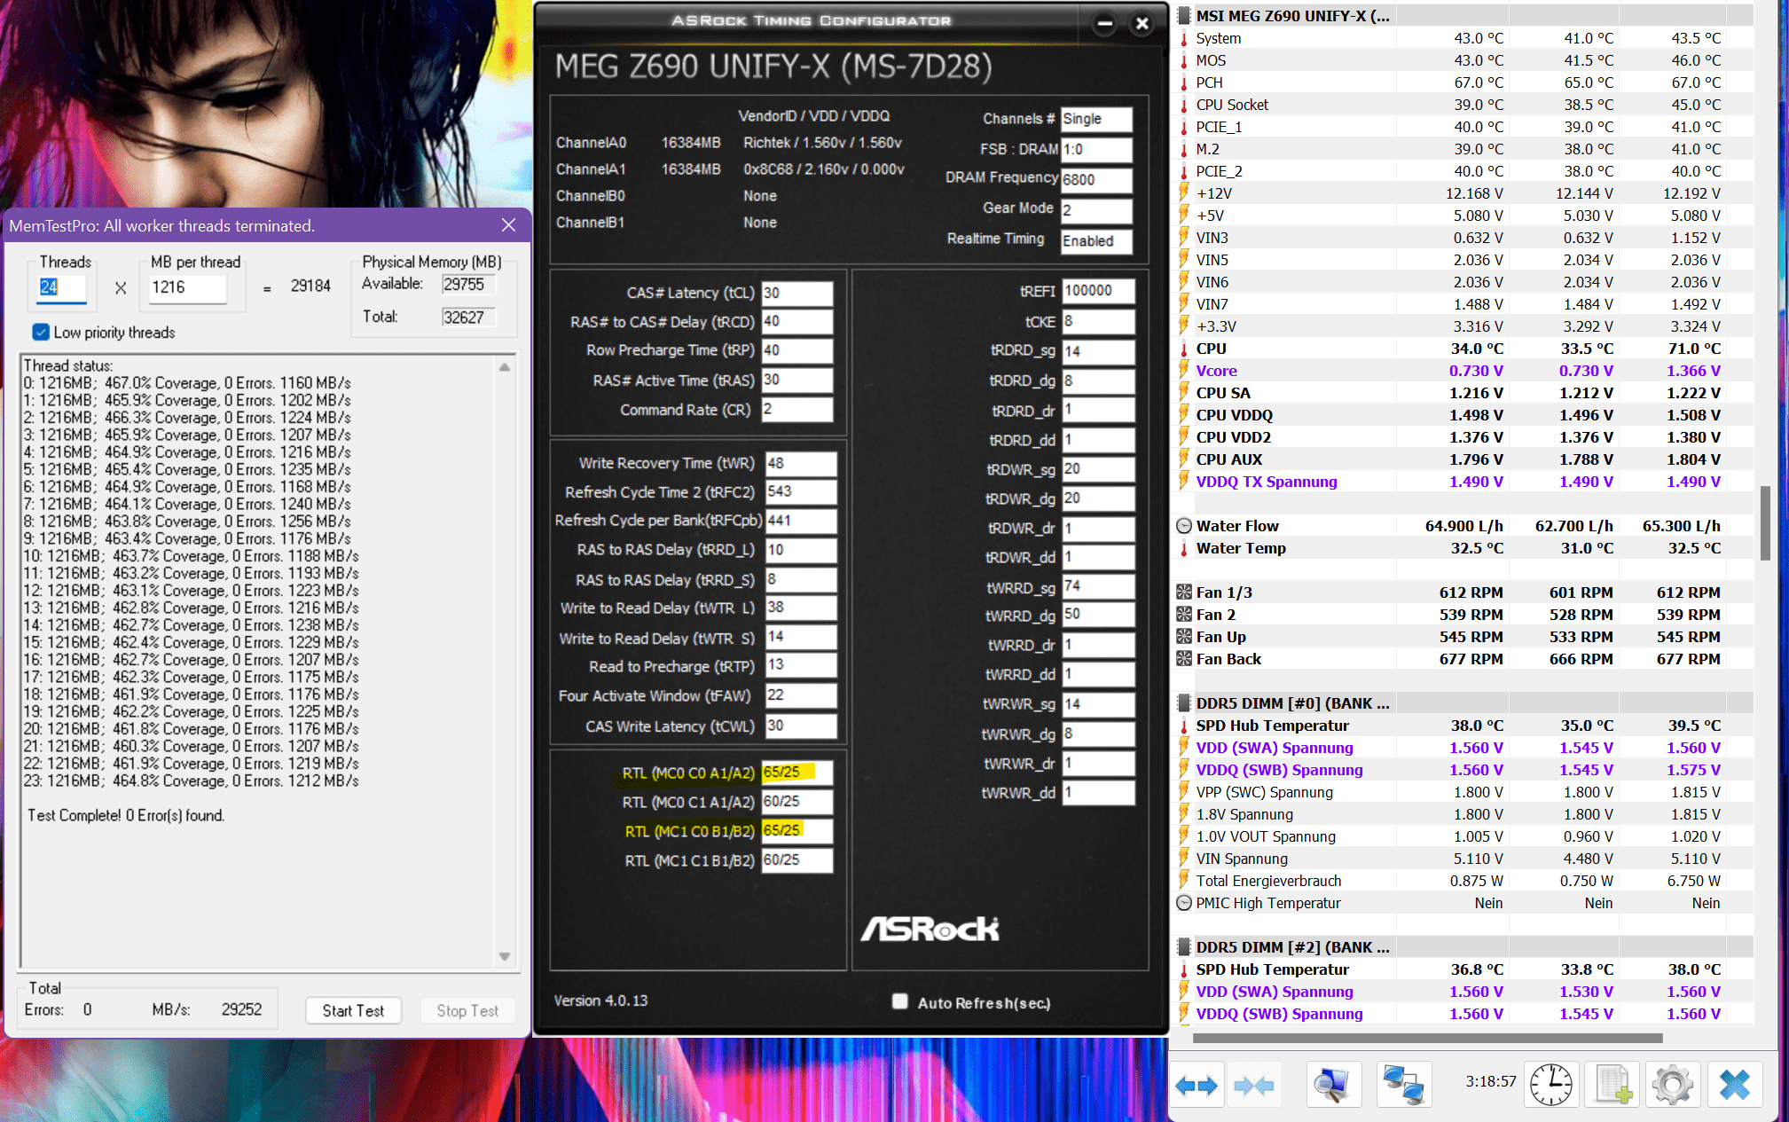Click the Command Rate (CR) value field
The width and height of the screenshot is (1789, 1122).
click(797, 410)
